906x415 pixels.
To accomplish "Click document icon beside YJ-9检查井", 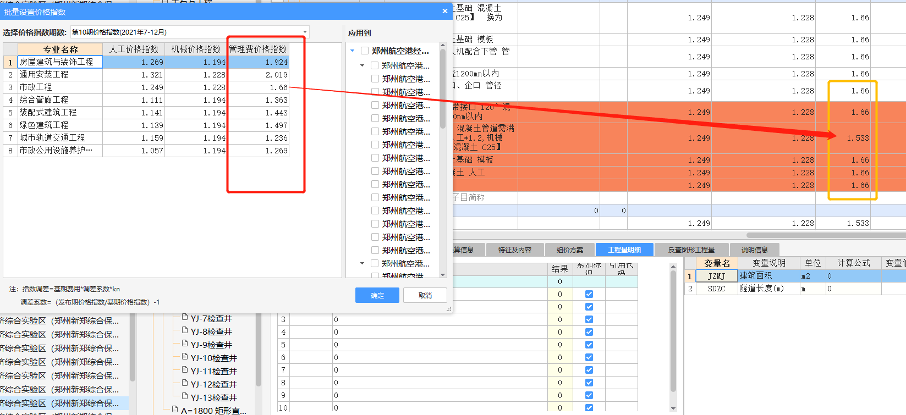I will pyautogui.click(x=185, y=344).
